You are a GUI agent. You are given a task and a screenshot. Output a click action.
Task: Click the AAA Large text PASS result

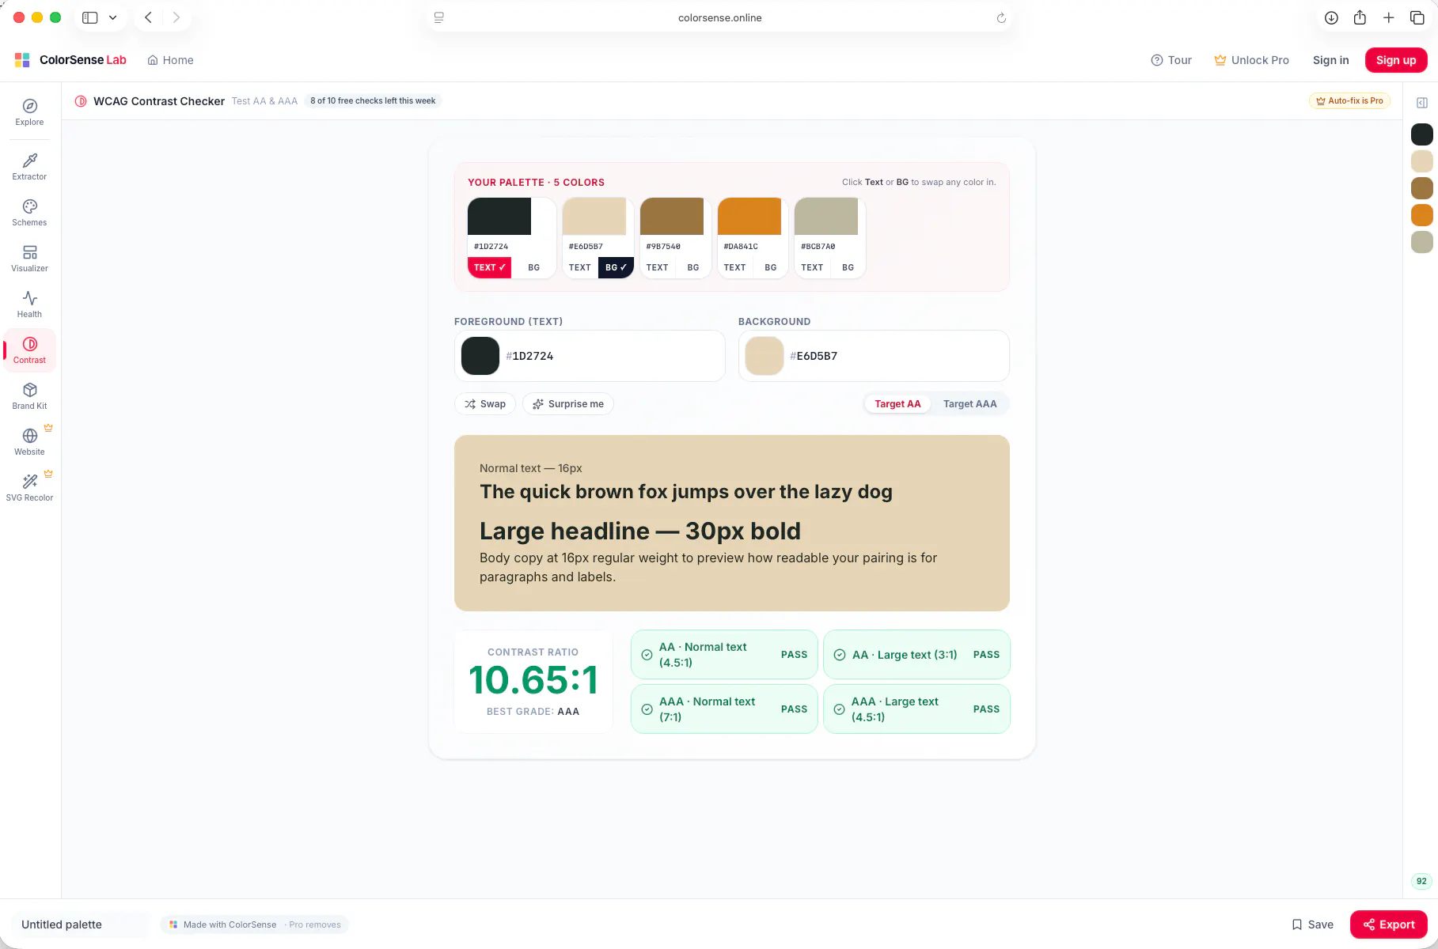(x=916, y=709)
